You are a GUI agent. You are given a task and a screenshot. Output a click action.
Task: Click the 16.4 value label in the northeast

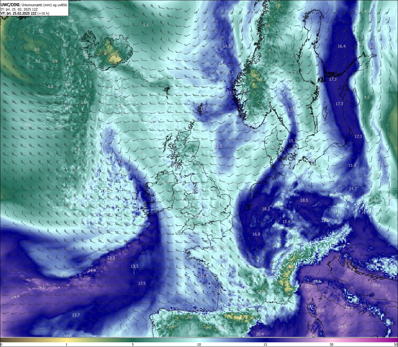(341, 46)
